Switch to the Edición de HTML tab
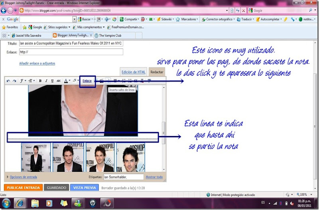The width and height of the screenshot is (319, 210). pos(134,72)
